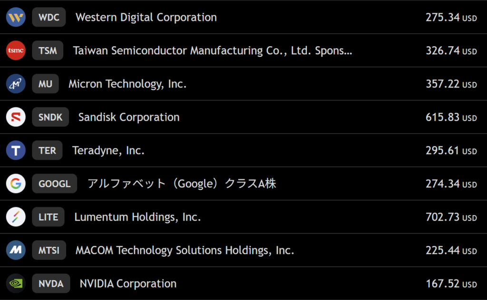This screenshot has width=487, height=300.
Task: Click the NVIDIA logo icon
Action: [16, 284]
